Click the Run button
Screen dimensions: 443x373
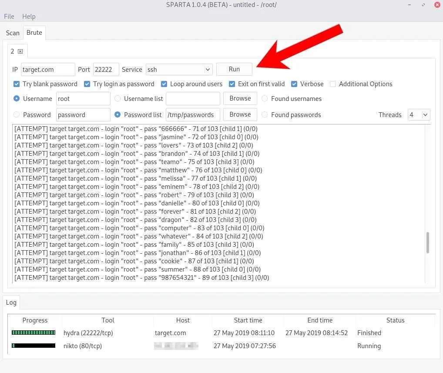click(x=234, y=69)
